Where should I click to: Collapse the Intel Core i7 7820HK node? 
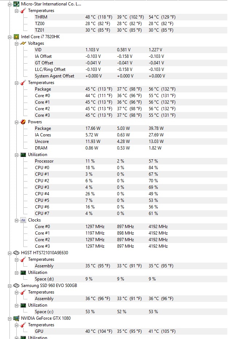(9, 37)
